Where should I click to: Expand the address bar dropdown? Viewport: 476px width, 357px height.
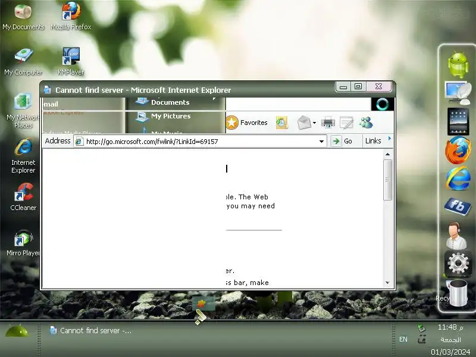[x=321, y=142]
